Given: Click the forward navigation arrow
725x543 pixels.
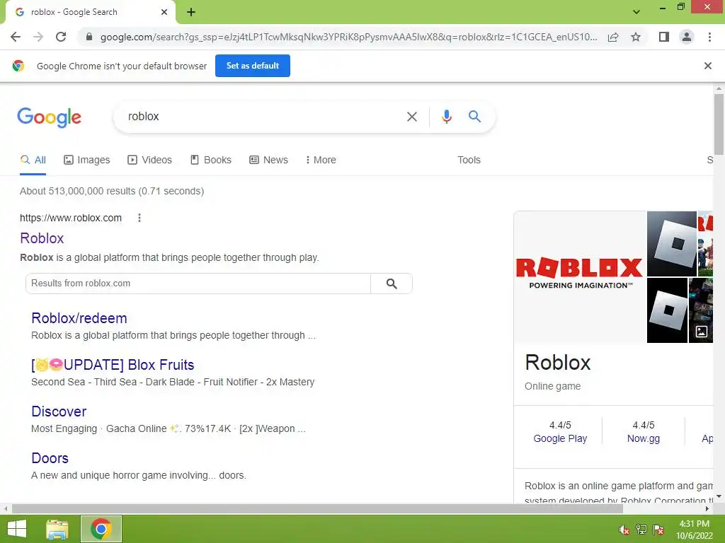Looking at the screenshot, I should tap(38, 37).
